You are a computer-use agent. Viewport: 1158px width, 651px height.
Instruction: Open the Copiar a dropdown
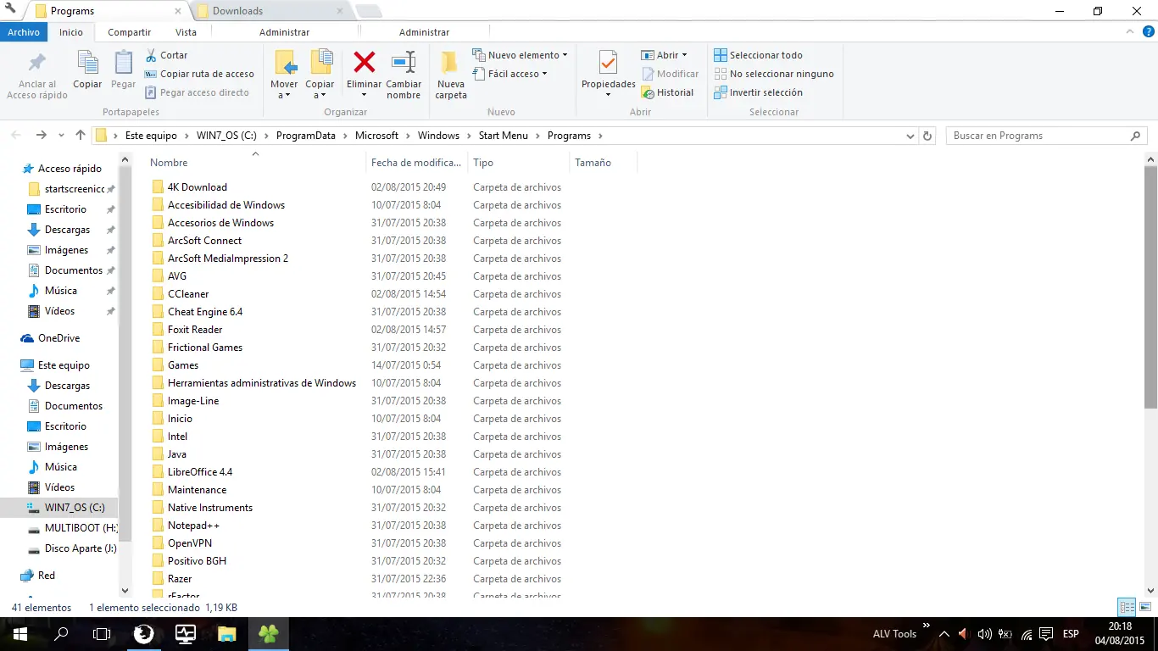(320, 75)
